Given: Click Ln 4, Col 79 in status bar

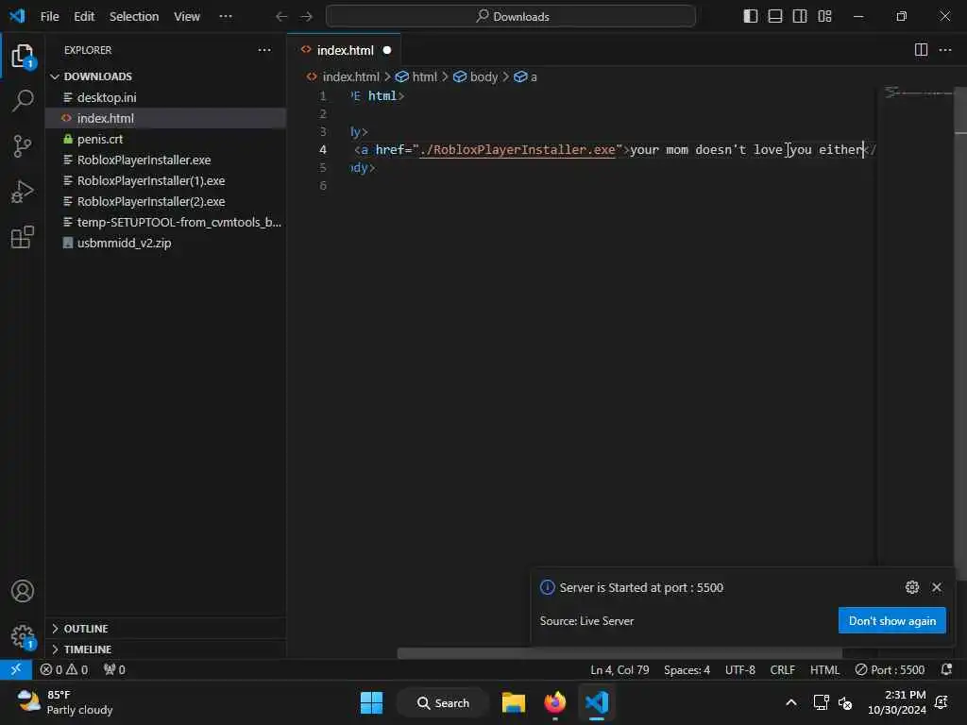Looking at the screenshot, I should 619,669.
